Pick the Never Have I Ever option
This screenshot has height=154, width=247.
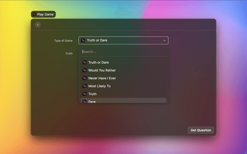[102, 78]
